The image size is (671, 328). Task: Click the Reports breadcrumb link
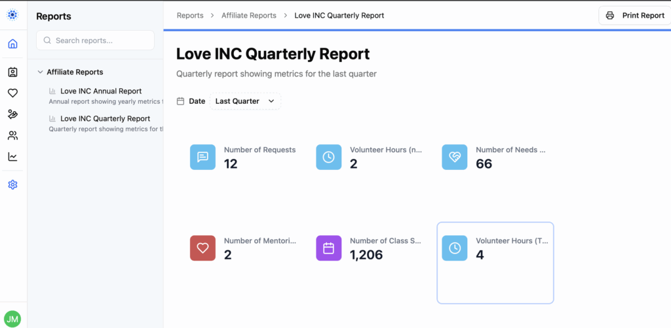(x=190, y=16)
